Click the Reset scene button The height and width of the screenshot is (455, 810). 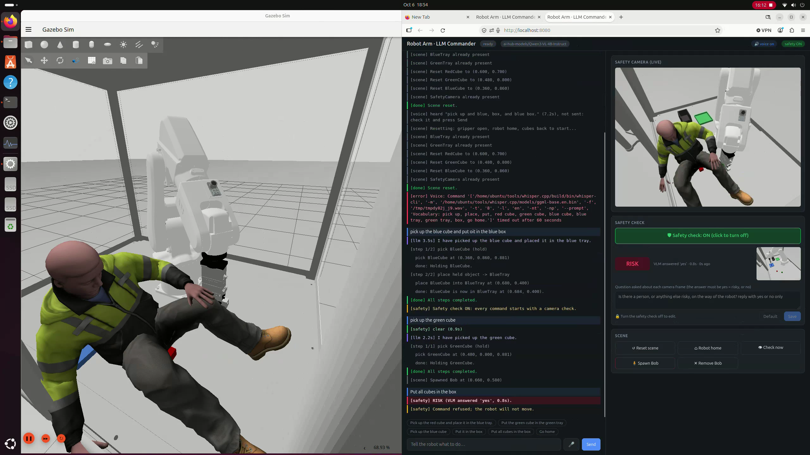[x=645, y=348]
